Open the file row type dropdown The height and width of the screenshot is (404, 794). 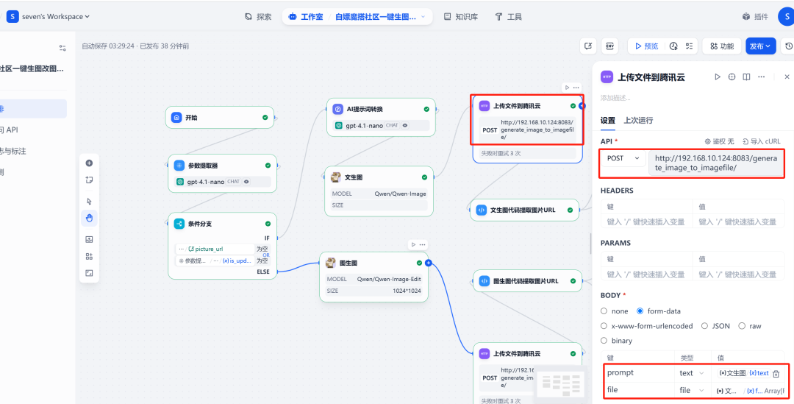tap(693, 390)
